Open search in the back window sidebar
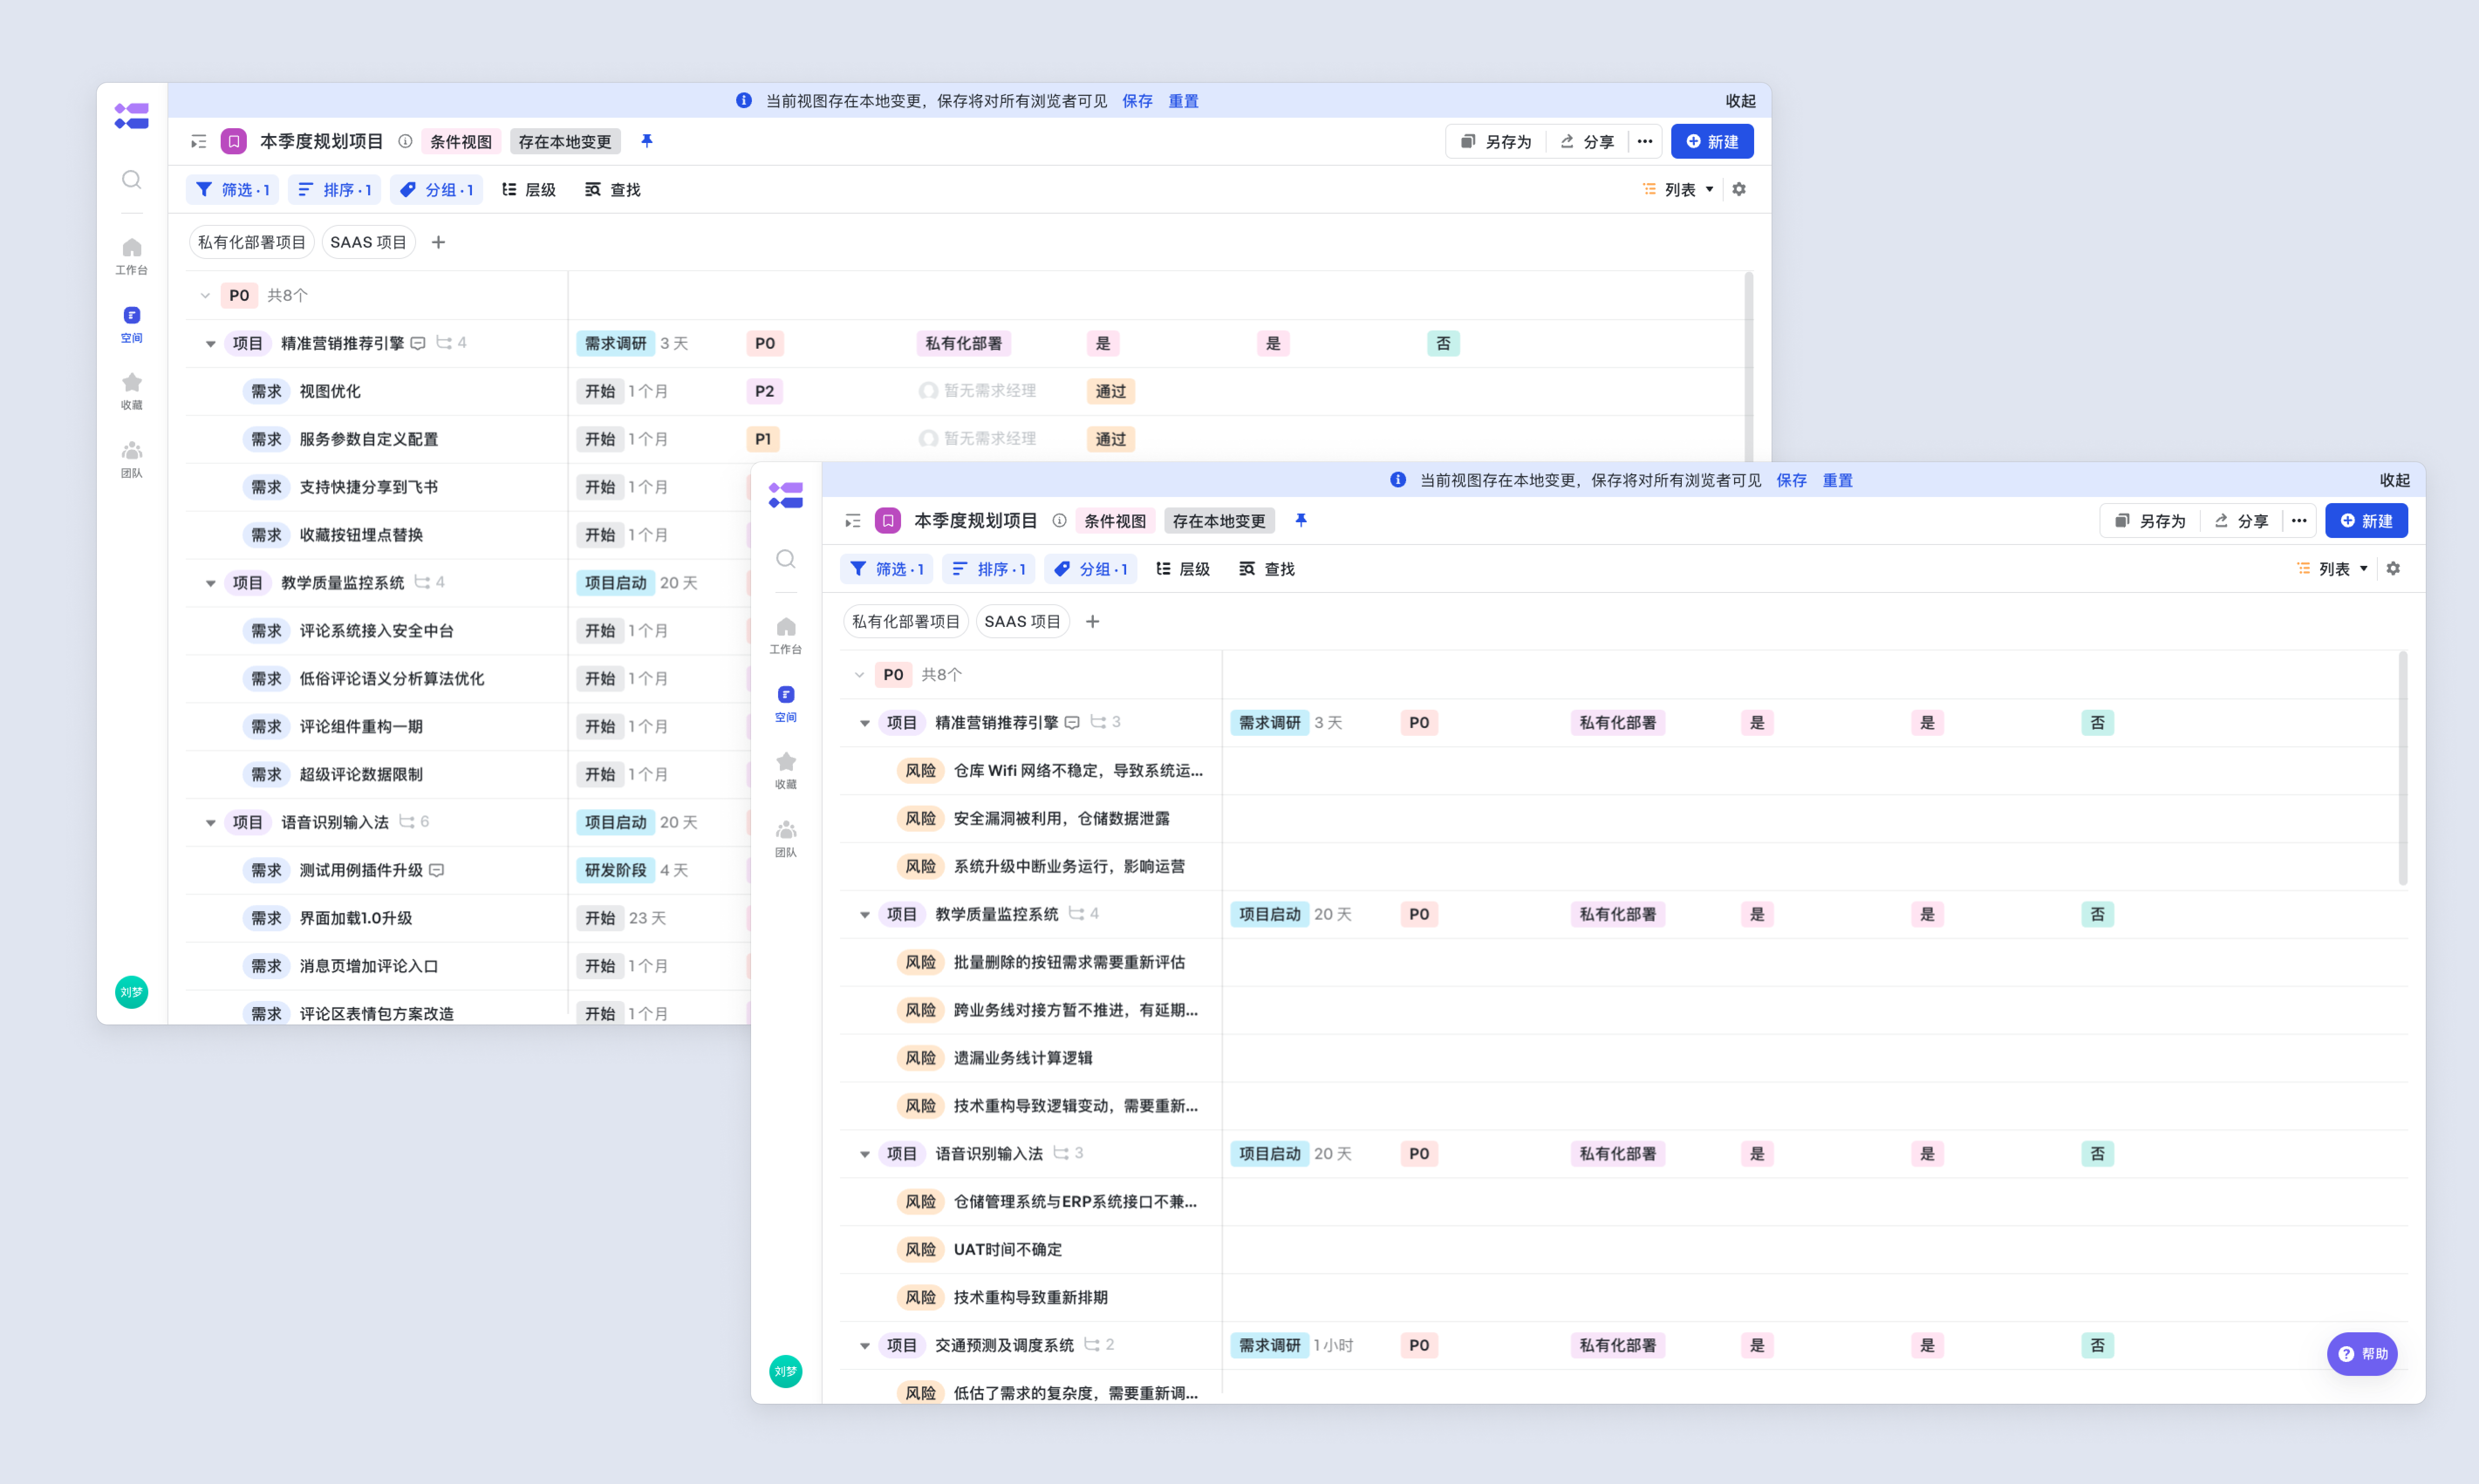This screenshot has height=1484, width=2479. coord(131,180)
